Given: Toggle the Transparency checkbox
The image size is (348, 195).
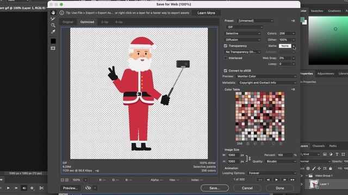Looking at the screenshot, I should (x=226, y=45).
